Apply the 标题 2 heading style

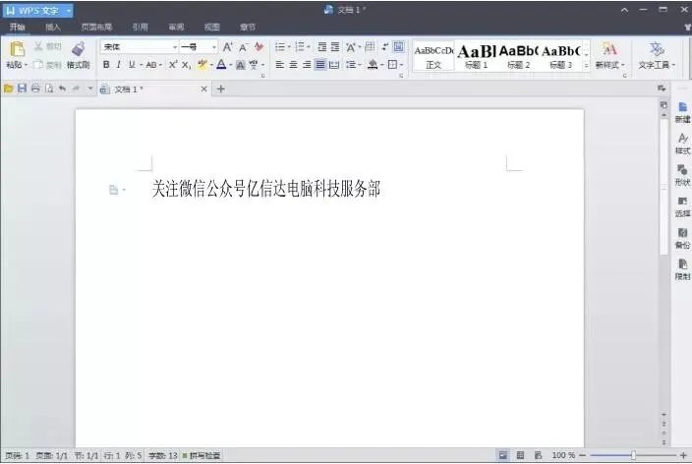point(518,56)
